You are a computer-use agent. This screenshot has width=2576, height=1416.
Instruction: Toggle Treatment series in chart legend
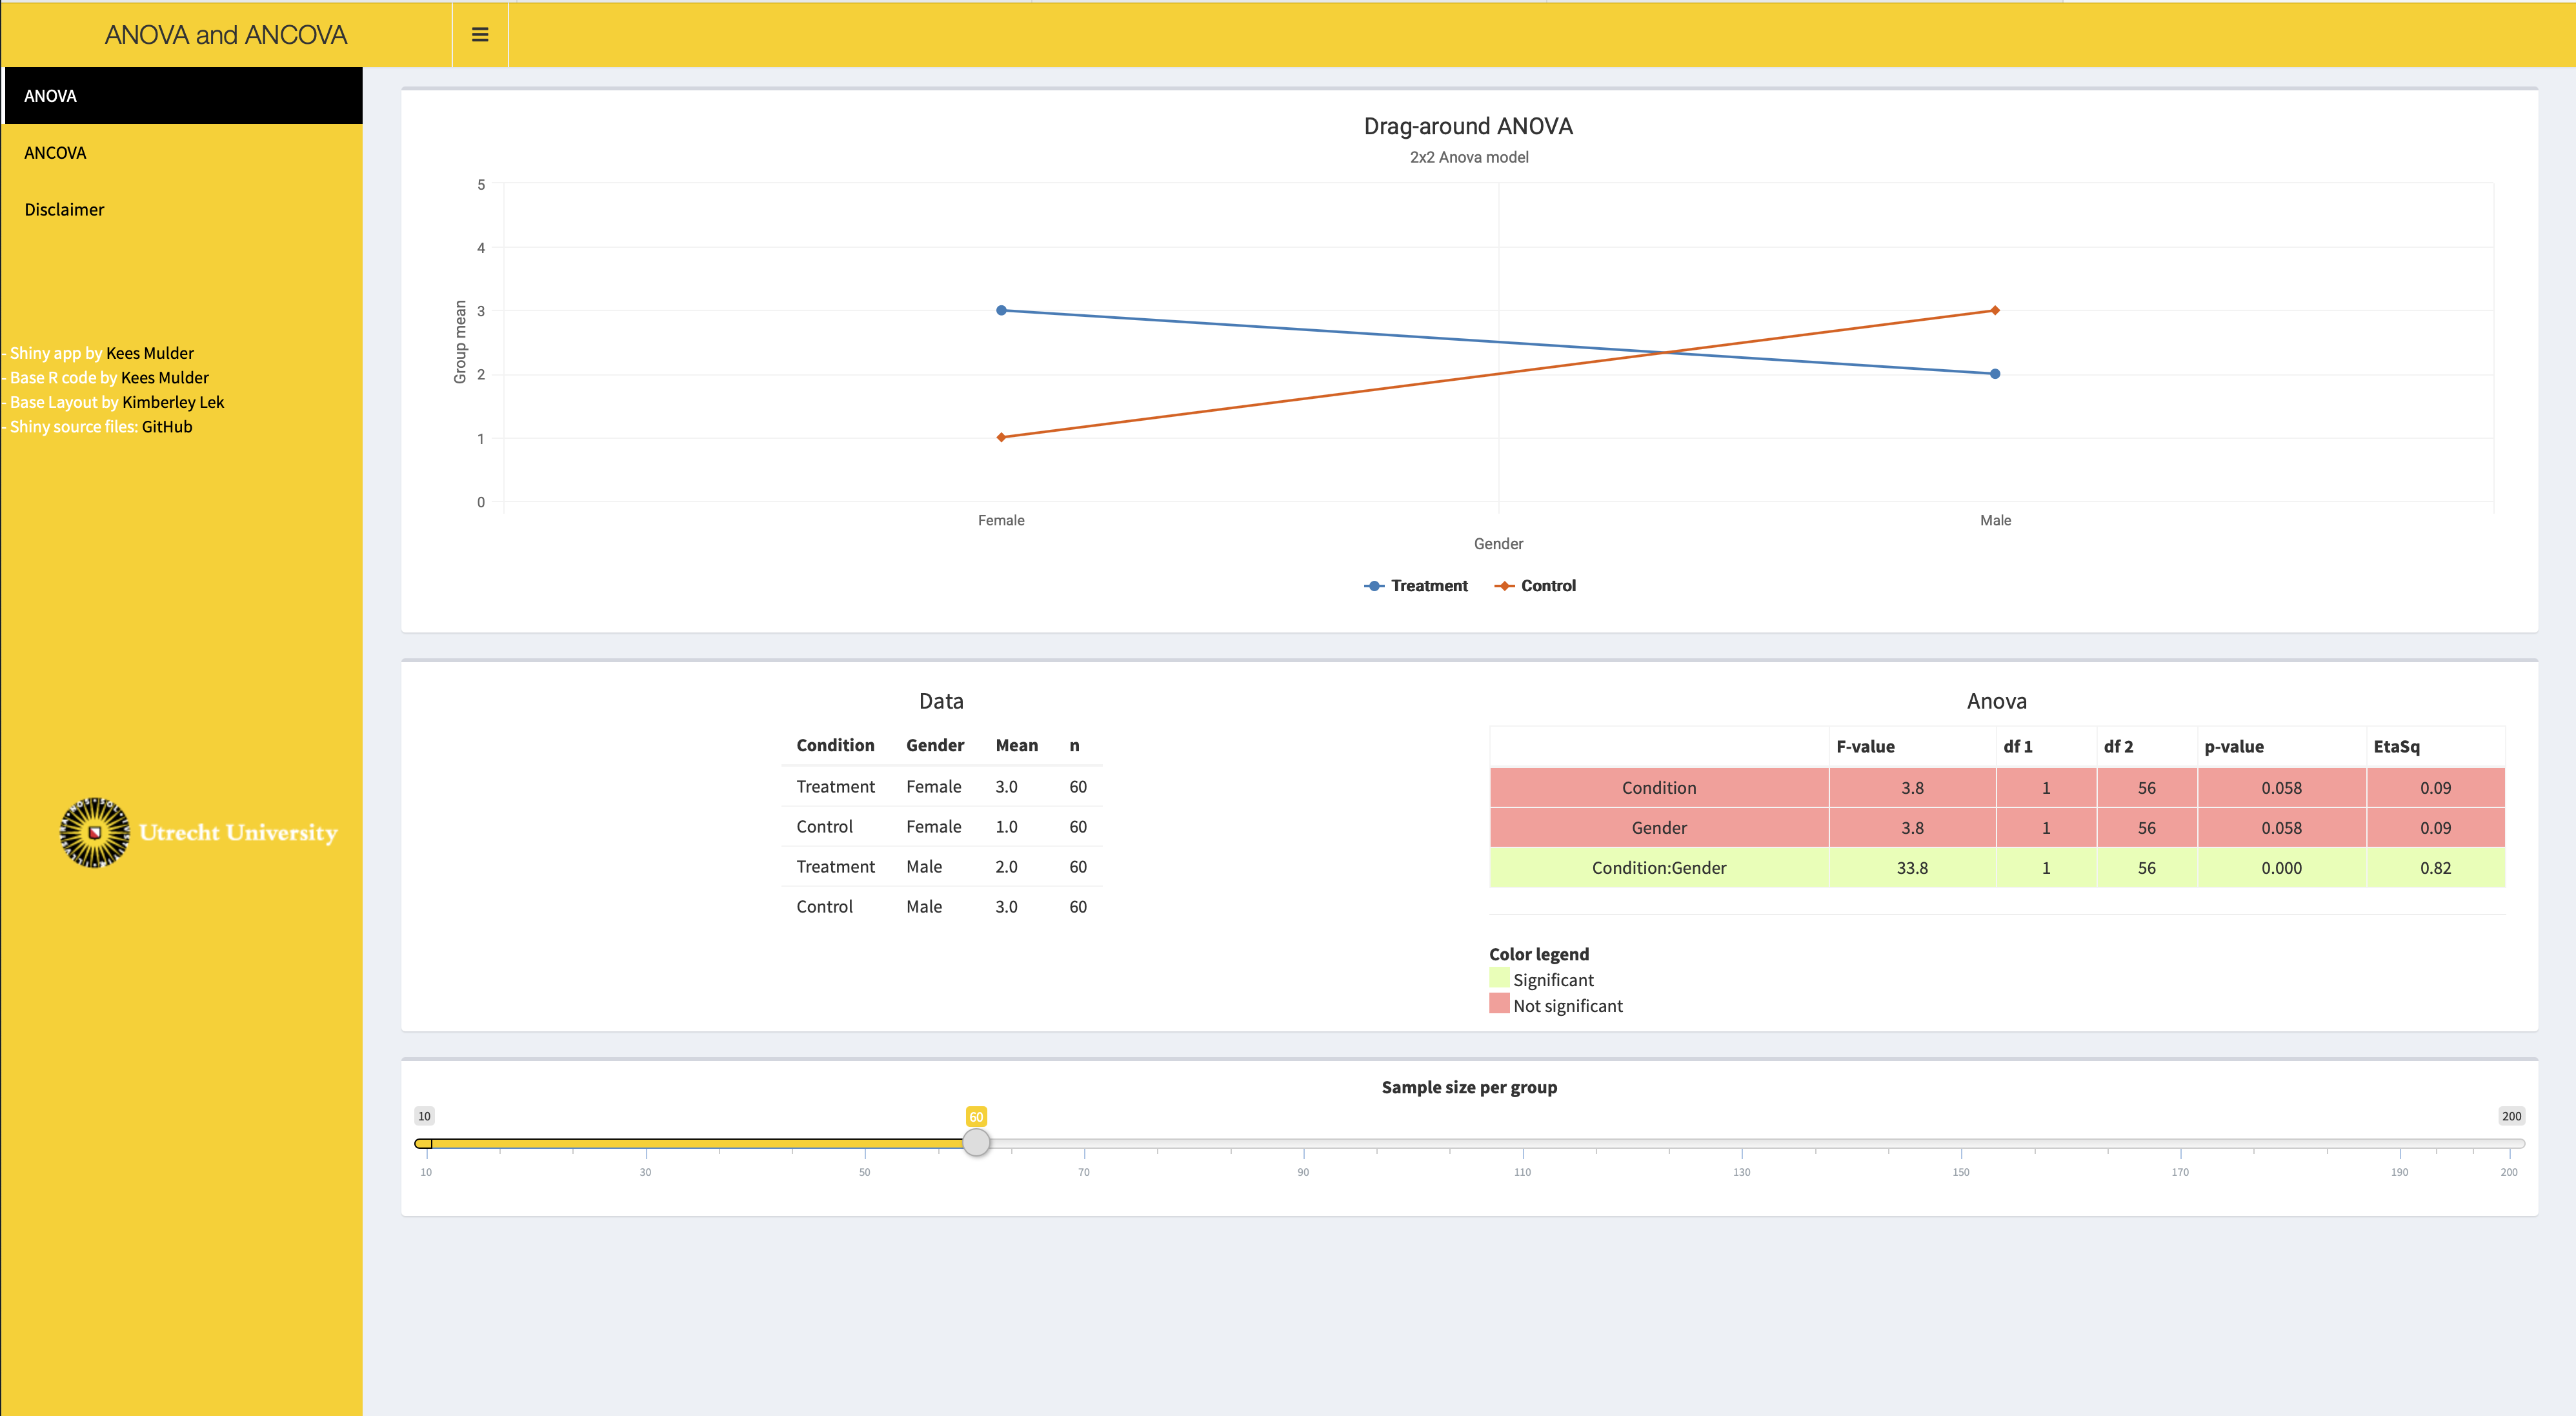tap(1416, 586)
